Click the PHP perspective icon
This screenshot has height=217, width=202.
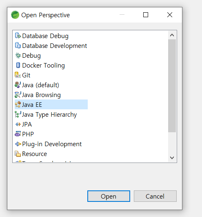pyautogui.click(x=18, y=134)
